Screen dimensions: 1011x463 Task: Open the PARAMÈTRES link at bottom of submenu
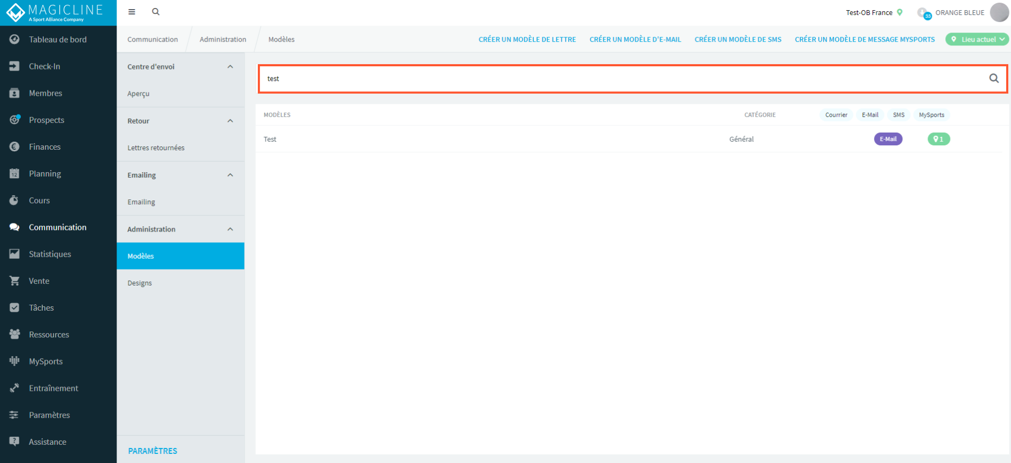152,451
